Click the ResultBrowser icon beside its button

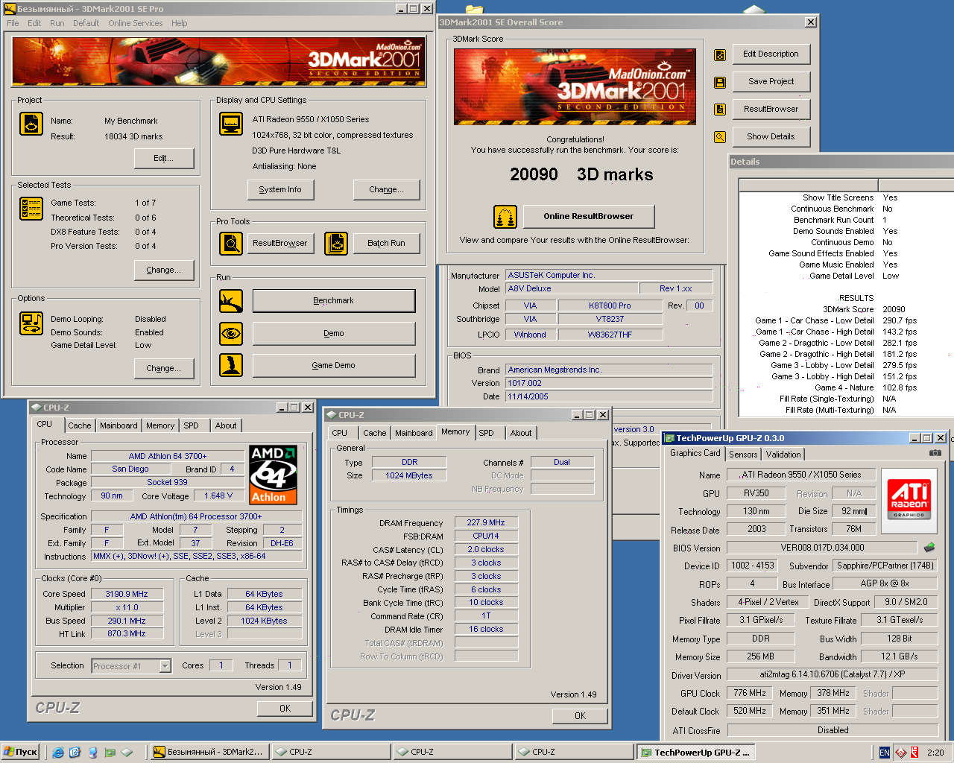[x=720, y=110]
